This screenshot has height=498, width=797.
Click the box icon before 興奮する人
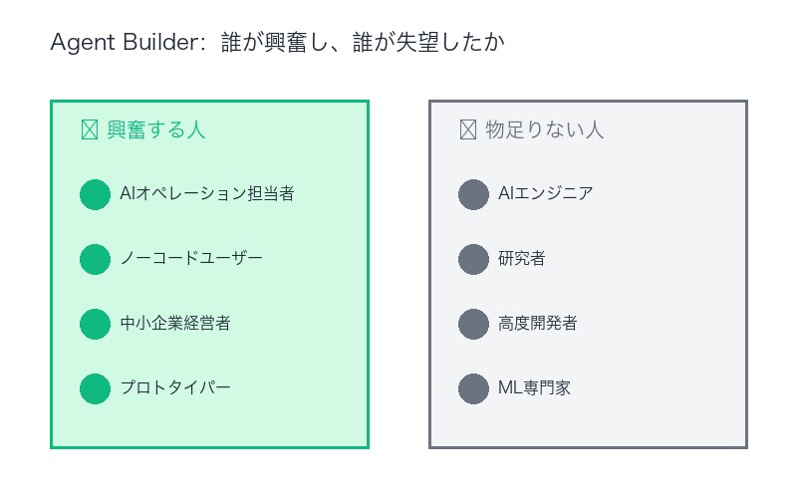click(x=89, y=130)
